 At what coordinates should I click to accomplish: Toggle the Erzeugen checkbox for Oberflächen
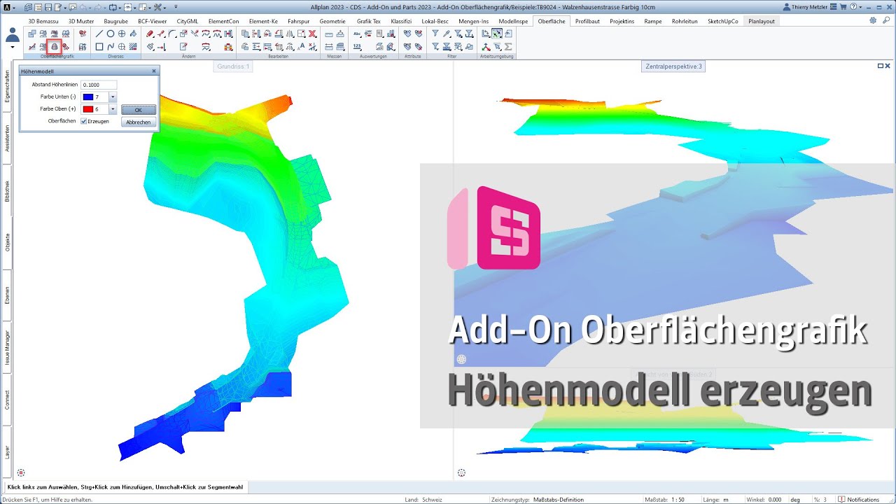click(x=84, y=121)
